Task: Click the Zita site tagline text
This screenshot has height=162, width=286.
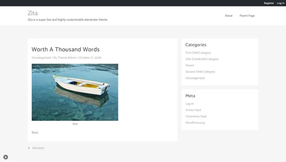Action: point(68,20)
